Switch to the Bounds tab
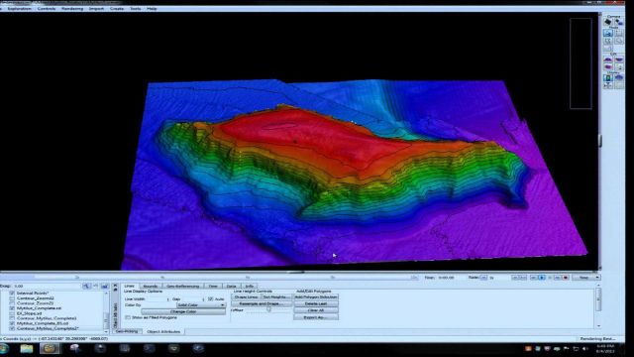 [150, 287]
